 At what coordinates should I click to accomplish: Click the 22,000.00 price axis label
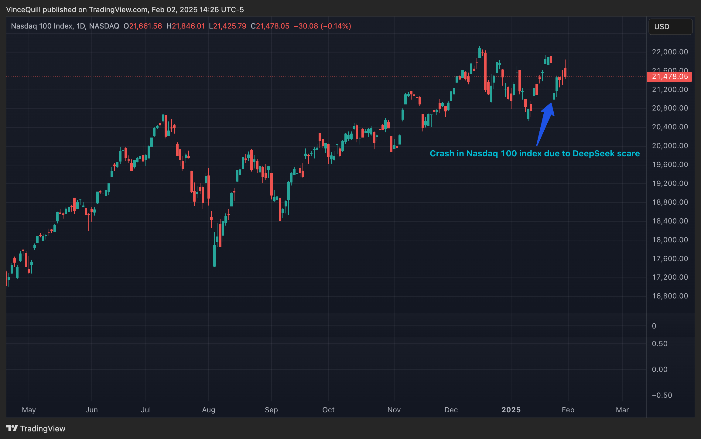[x=670, y=52]
